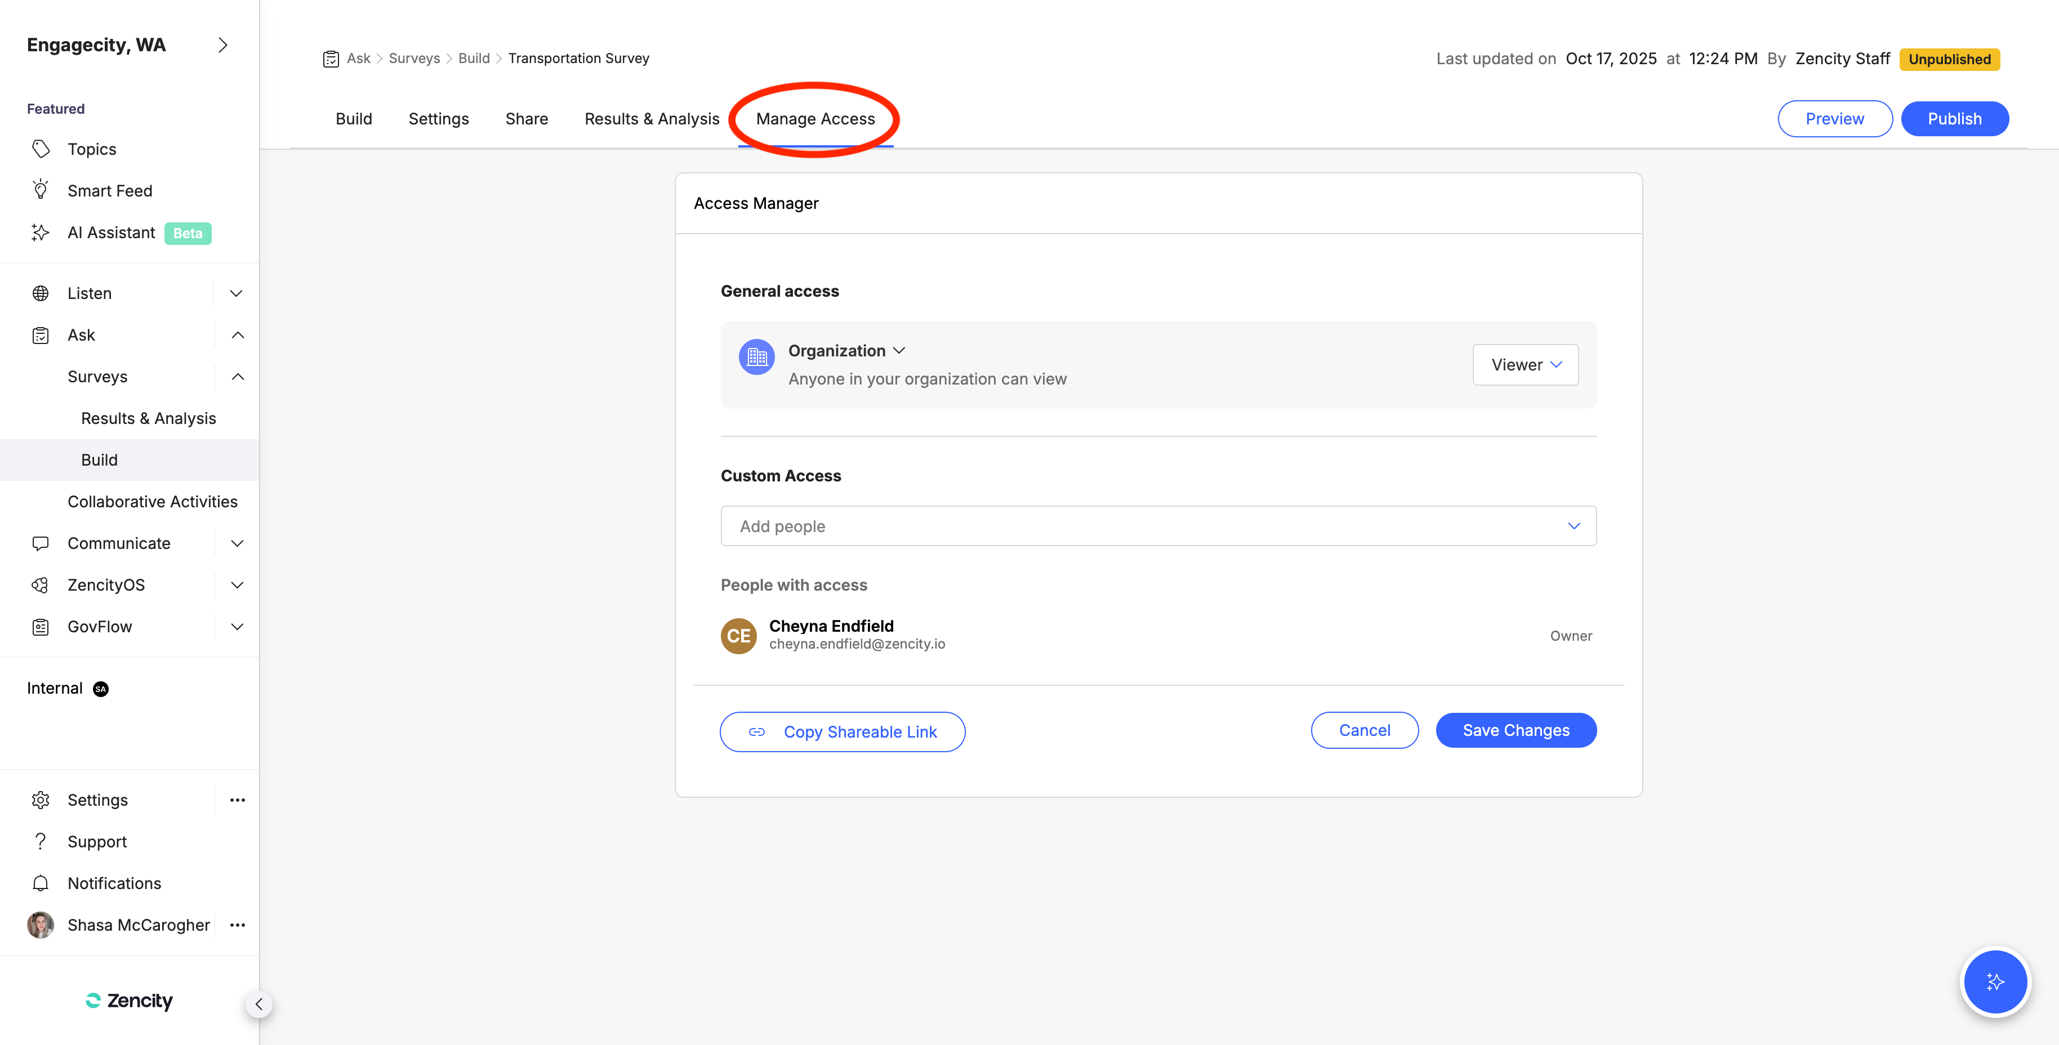This screenshot has height=1045, width=2059.
Task: Click the AI Assistant sparkle icon
Action: (41, 233)
